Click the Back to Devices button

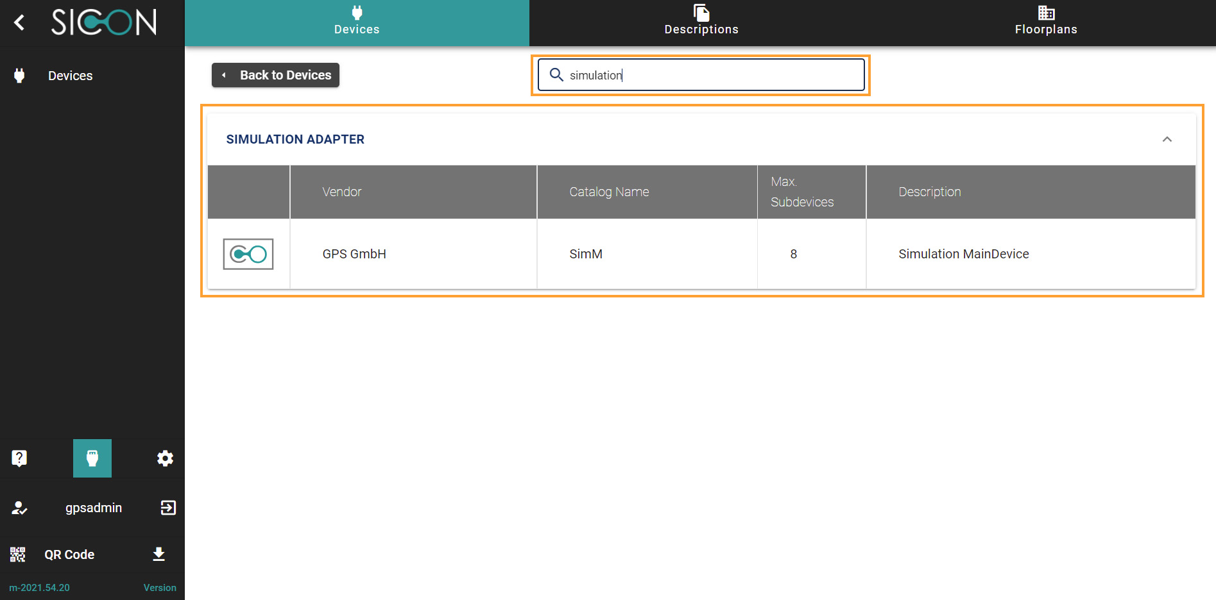[276, 75]
